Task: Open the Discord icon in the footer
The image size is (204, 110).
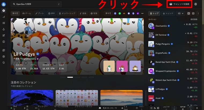Action: pyautogui.click(x=100, y=108)
